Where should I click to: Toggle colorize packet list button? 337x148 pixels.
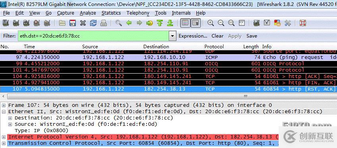pyautogui.click(x=185, y=23)
